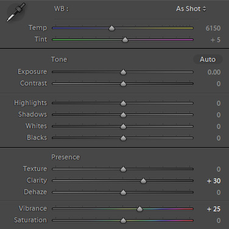This screenshot has width=229, height=229.
Task: Click the Clarity value +30 field
Action: pos(214,181)
